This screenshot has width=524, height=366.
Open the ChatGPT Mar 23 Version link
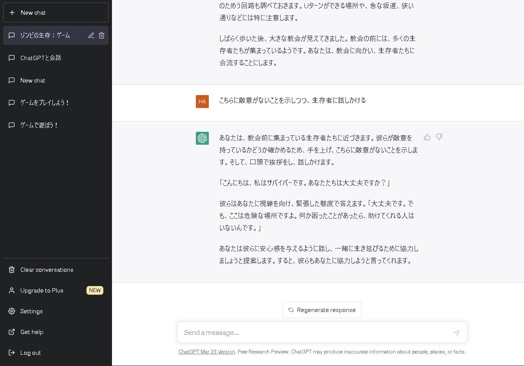(x=206, y=352)
